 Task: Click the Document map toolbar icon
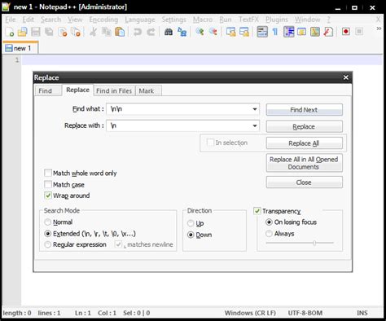coord(315,32)
